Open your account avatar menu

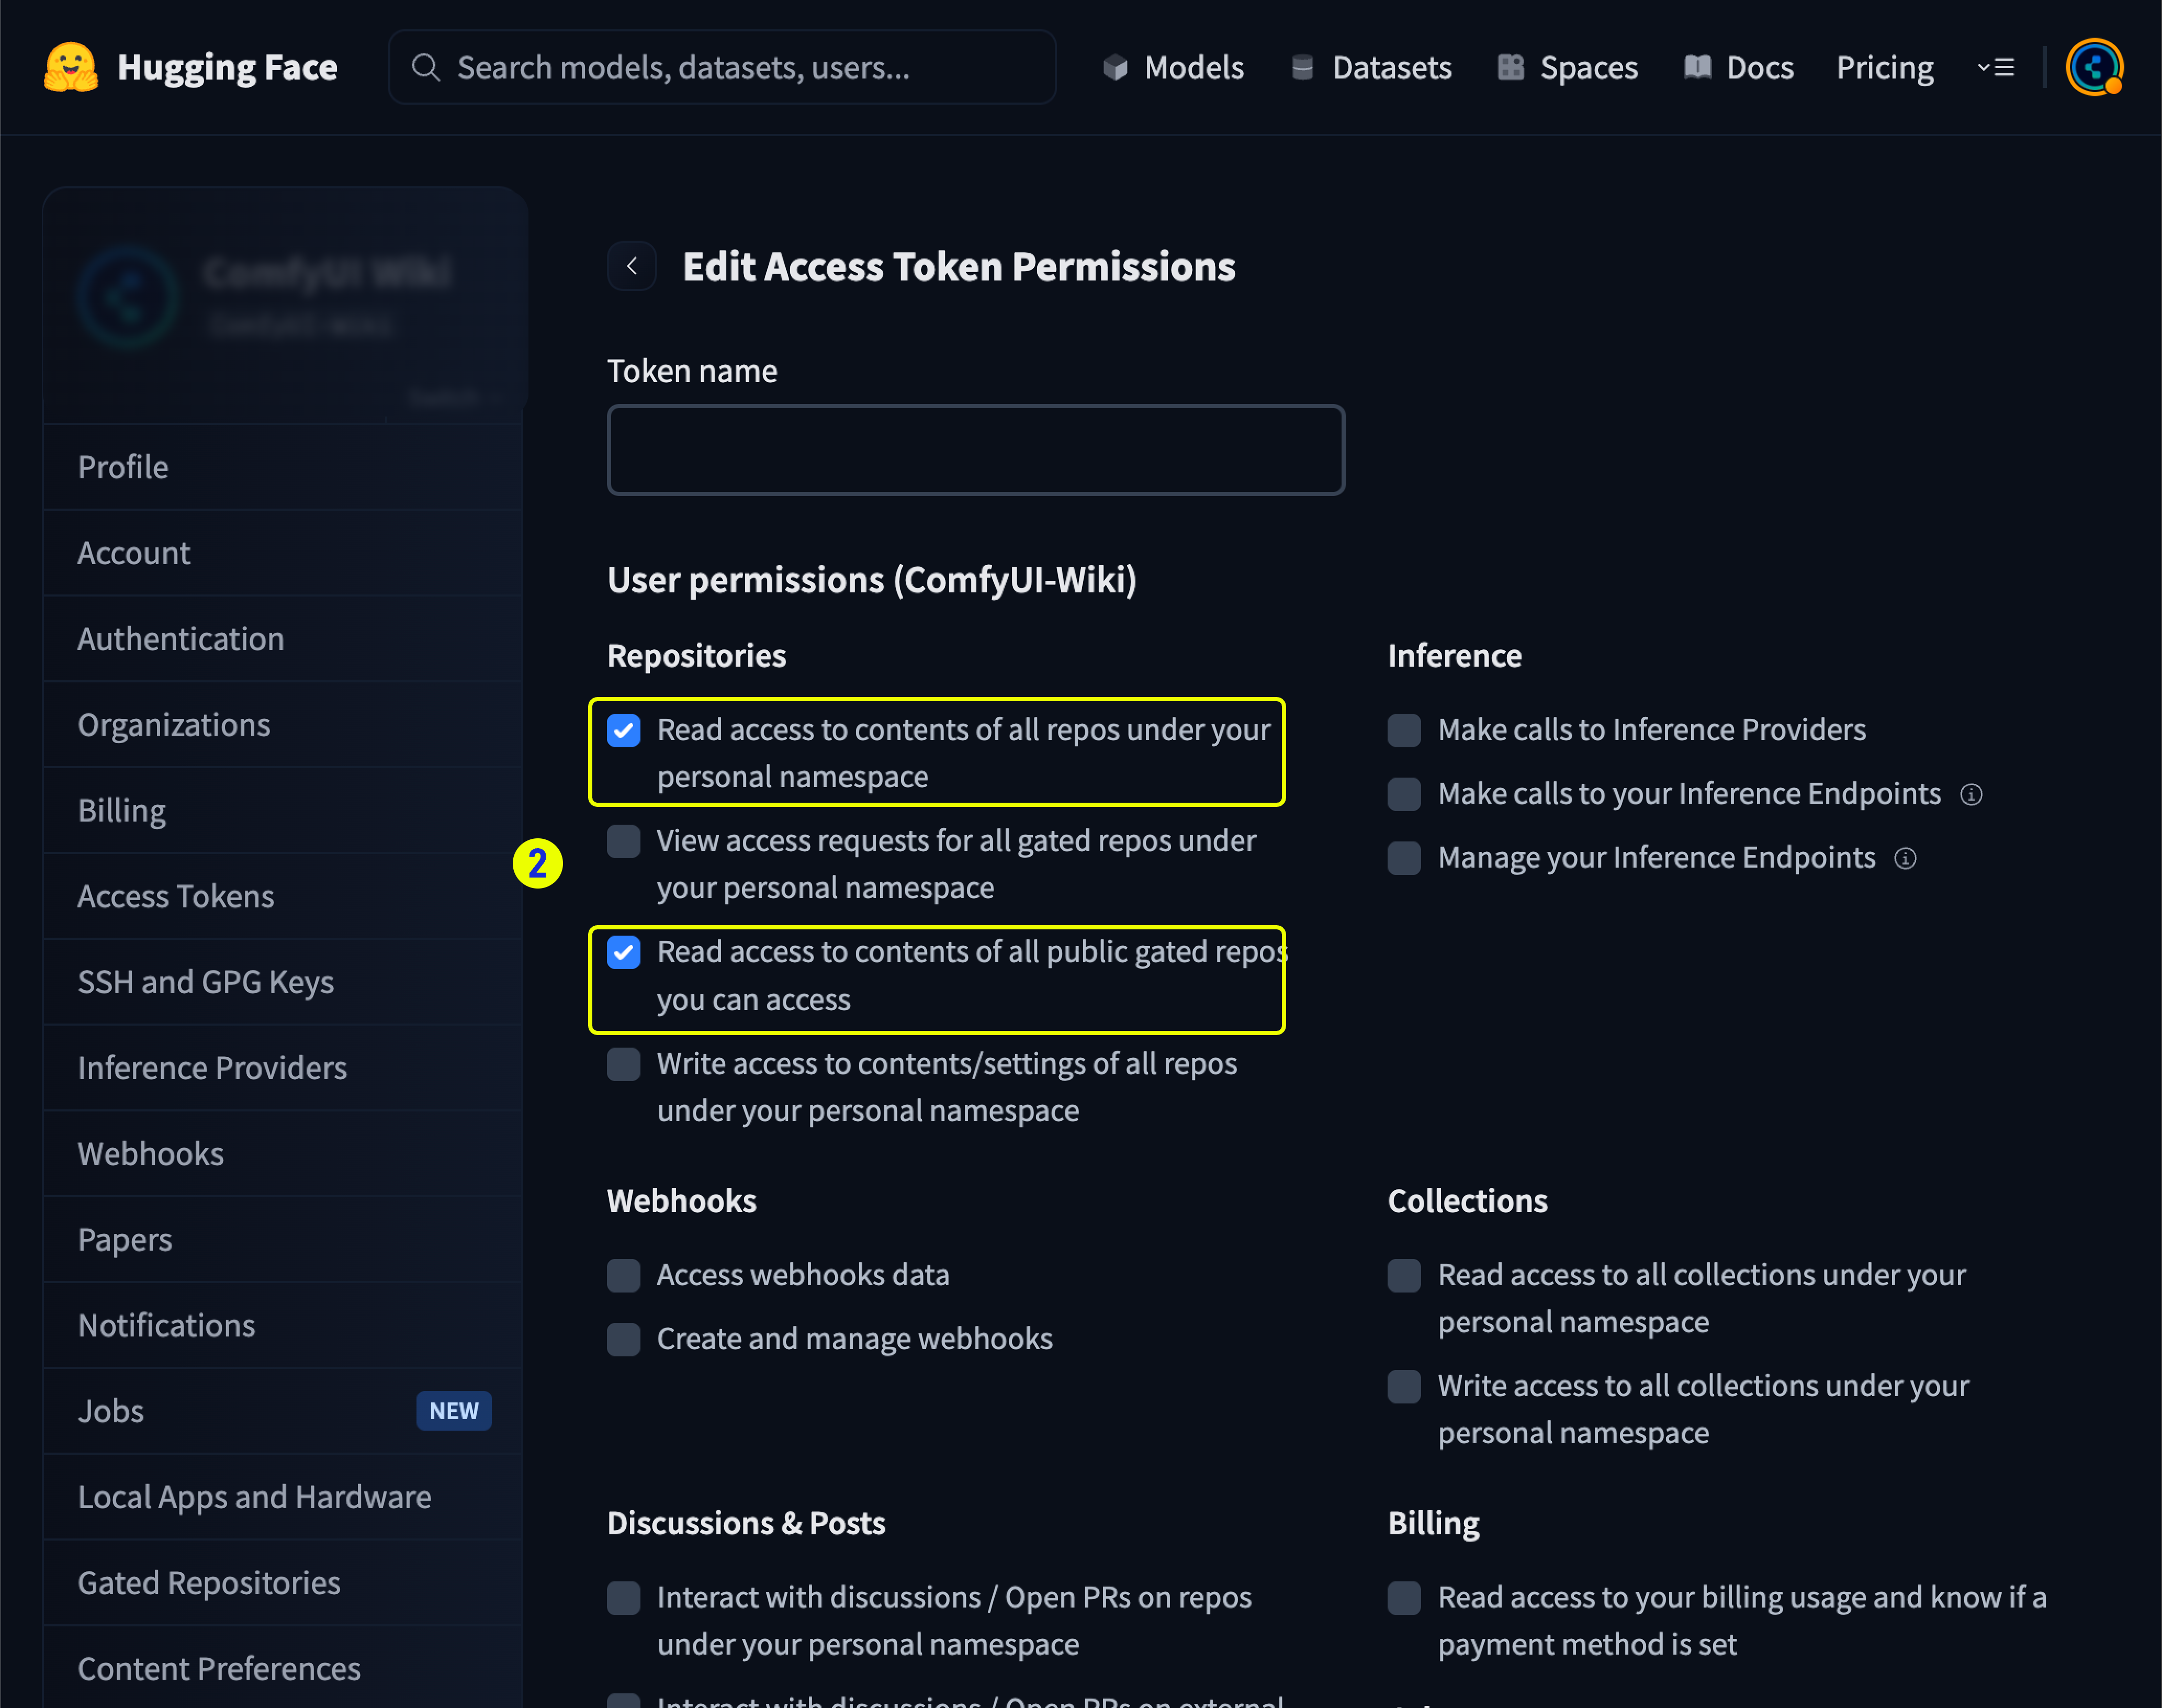click(2094, 66)
